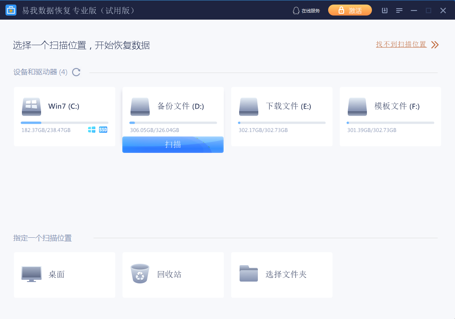455x319 pixels.
Task: Expand 找不到扫描位置 with double arrow
Action: coord(434,44)
